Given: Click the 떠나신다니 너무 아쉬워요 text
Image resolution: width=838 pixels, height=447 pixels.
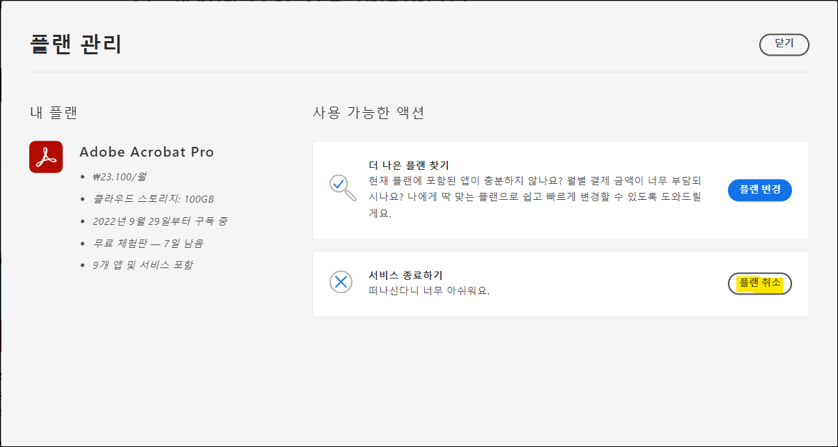Looking at the screenshot, I should [x=429, y=291].
